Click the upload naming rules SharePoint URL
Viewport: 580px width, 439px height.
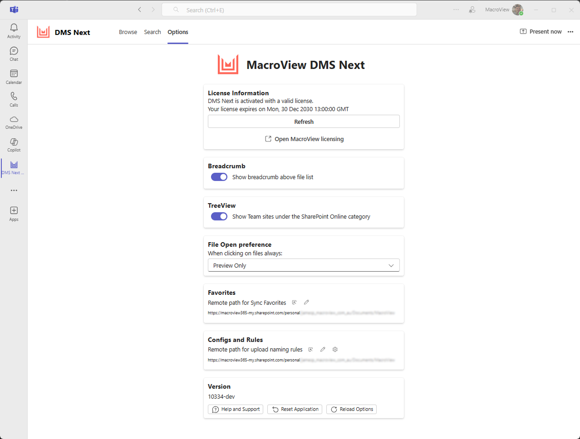tap(301, 360)
